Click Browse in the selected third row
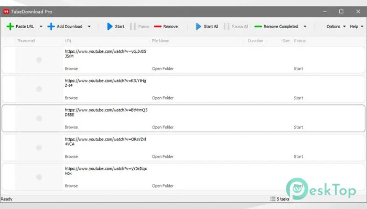This screenshot has height=209, width=367. click(x=71, y=127)
